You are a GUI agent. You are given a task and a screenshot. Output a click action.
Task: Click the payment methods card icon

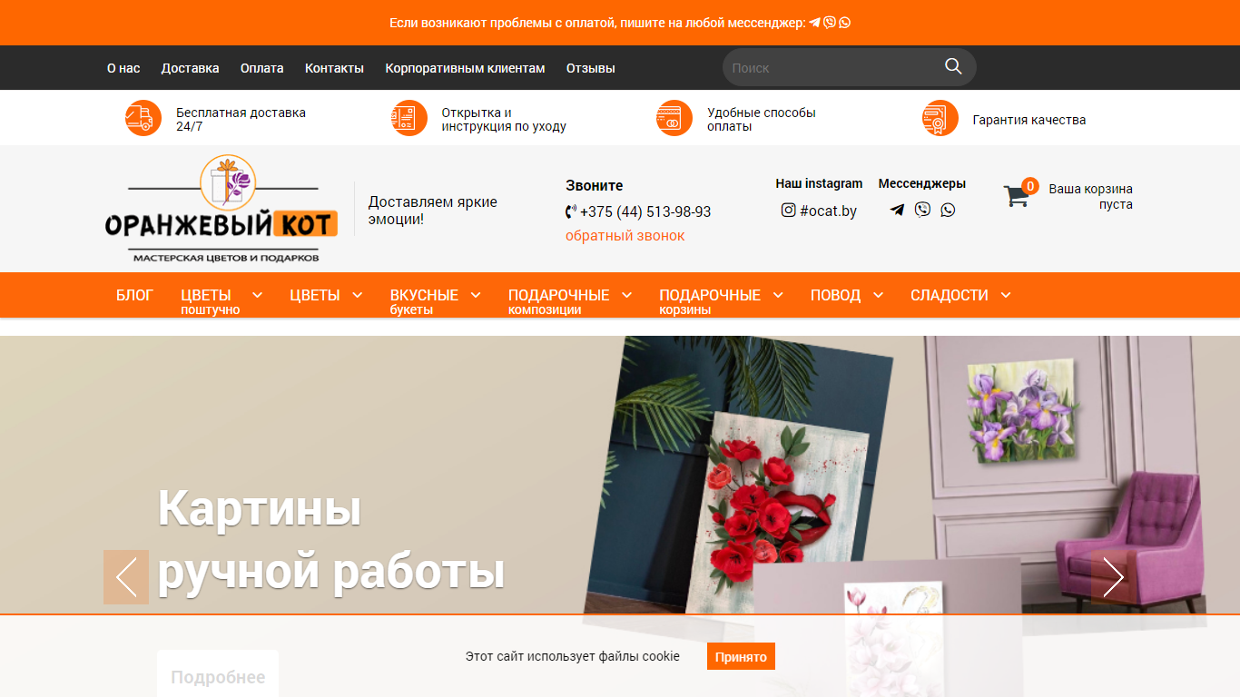tap(674, 118)
